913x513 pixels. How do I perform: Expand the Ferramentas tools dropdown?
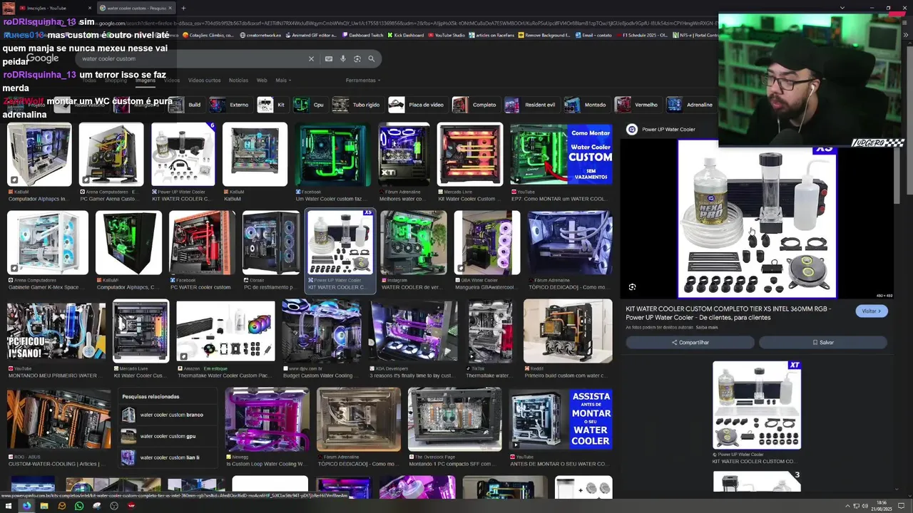pyautogui.click(x=362, y=81)
